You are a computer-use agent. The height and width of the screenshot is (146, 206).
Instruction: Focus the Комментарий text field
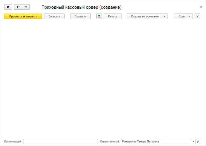click(x=60, y=141)
